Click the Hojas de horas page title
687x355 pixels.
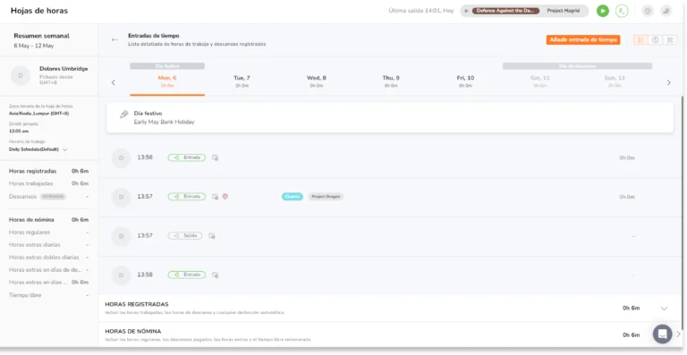[39, 11]
